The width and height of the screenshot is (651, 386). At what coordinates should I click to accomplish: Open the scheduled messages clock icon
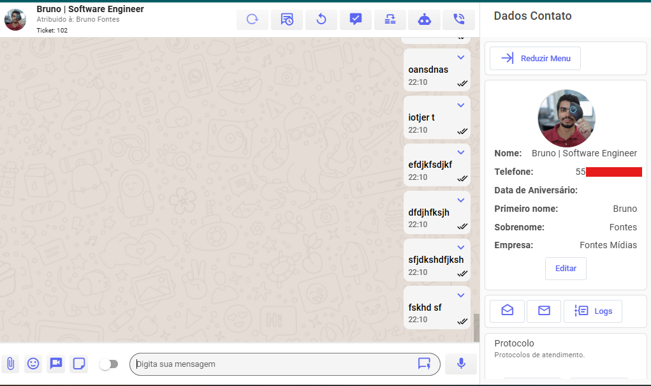pos(287,20)
